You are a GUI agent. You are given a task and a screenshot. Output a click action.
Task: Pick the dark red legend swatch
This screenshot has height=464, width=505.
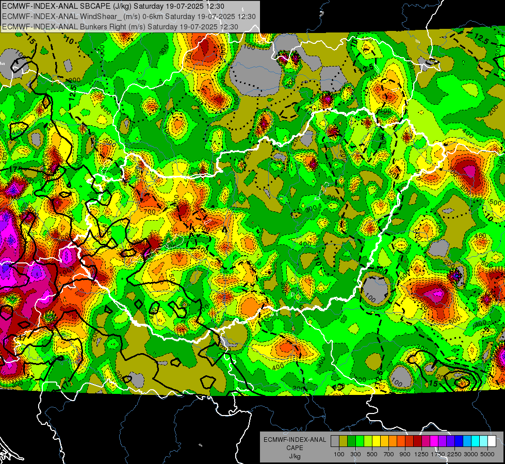coord(417,441)
